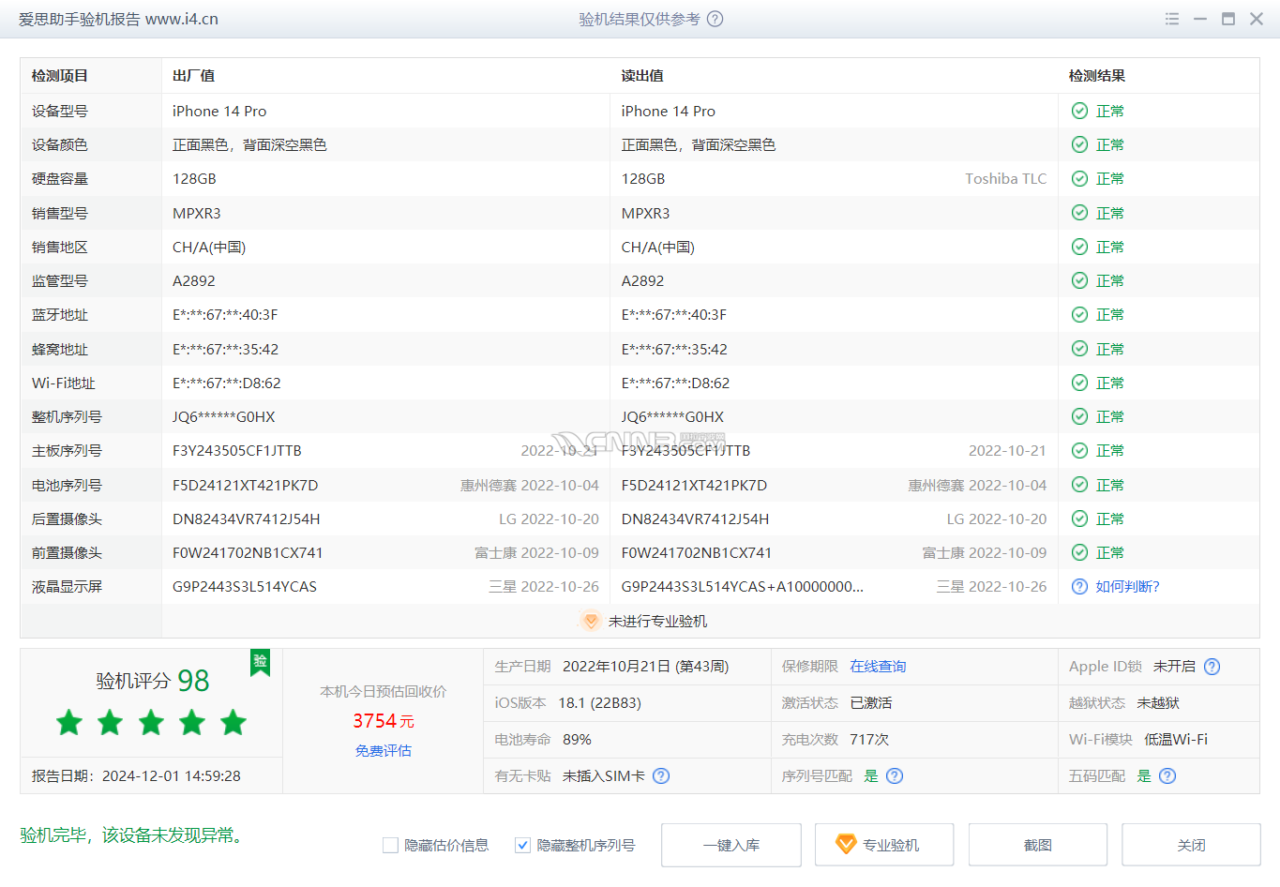This screenshot has width=1280, height=887.
Task: Open the list menu icon in title bar
Action: click(x=1172, y=19)
